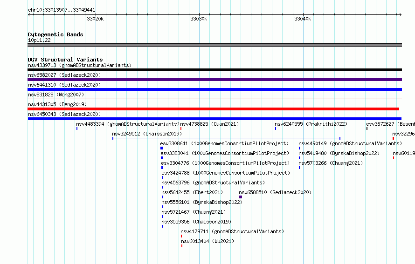
Task: Select esv3383041 1000Genomes label
Action: coord(225,153)
